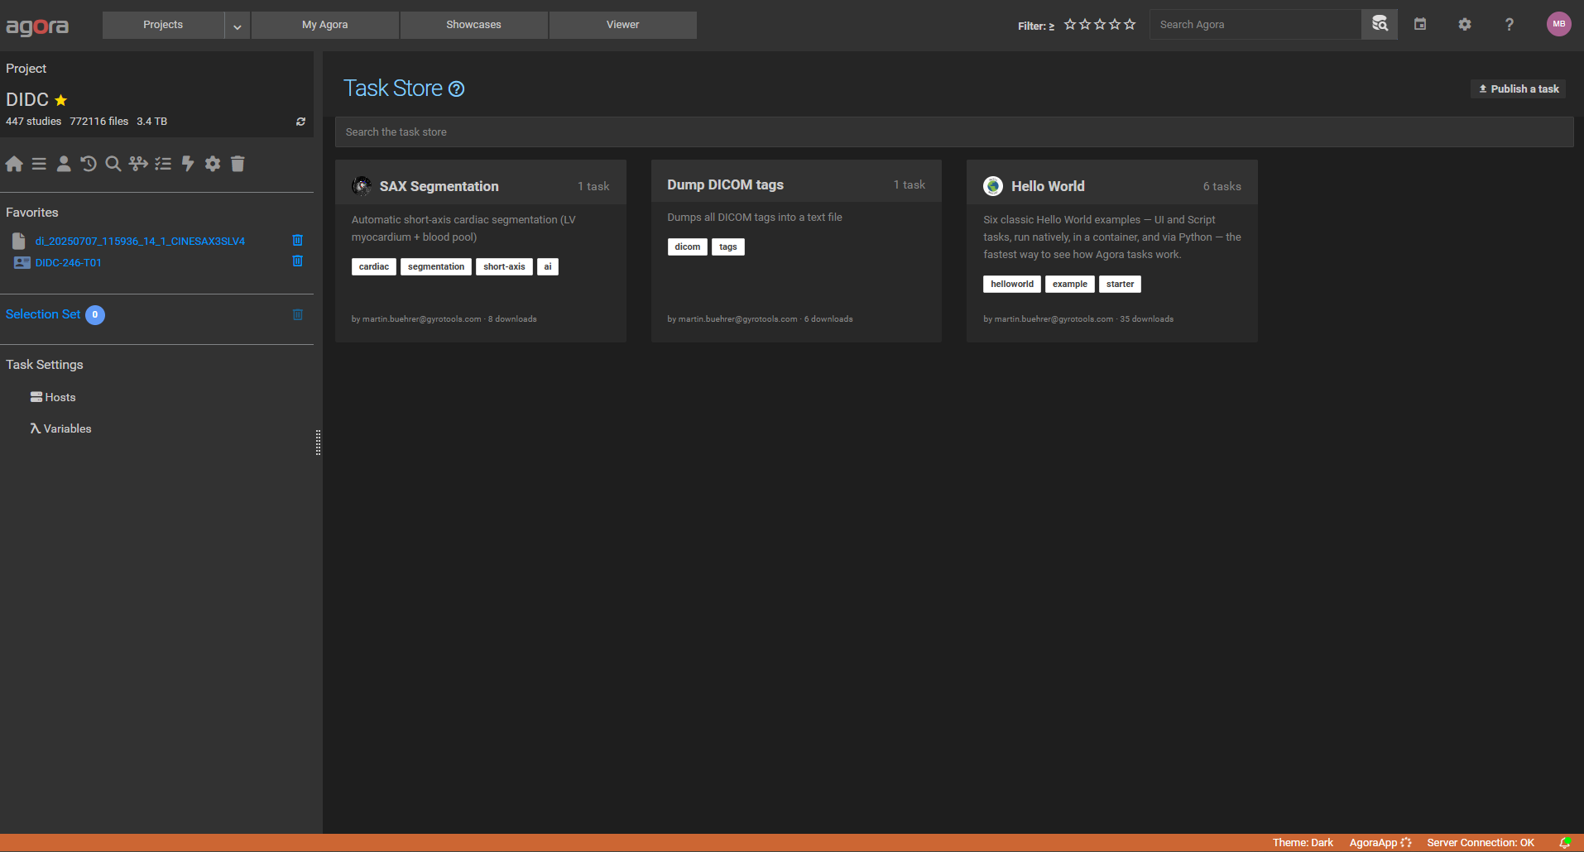
Task: Click Publish a task button
Action: click(1519, 89)
